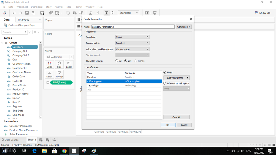The width and height of the screenshot is (276, 155).
Task: Open the Tooltip marks card
Action: [x=59, y=74]
